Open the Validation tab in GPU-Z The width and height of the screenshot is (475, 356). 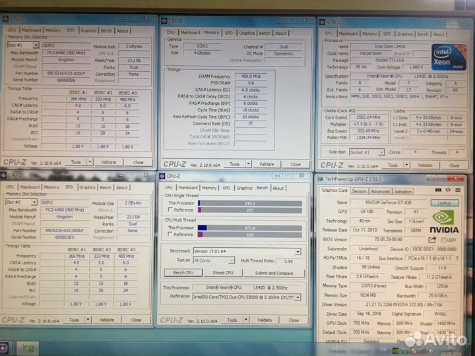[x=402, y=191]
